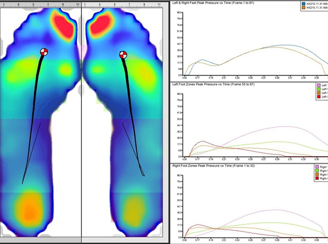
Task: Select the left foot center-of-pressure marker
Action: point(44,51)
